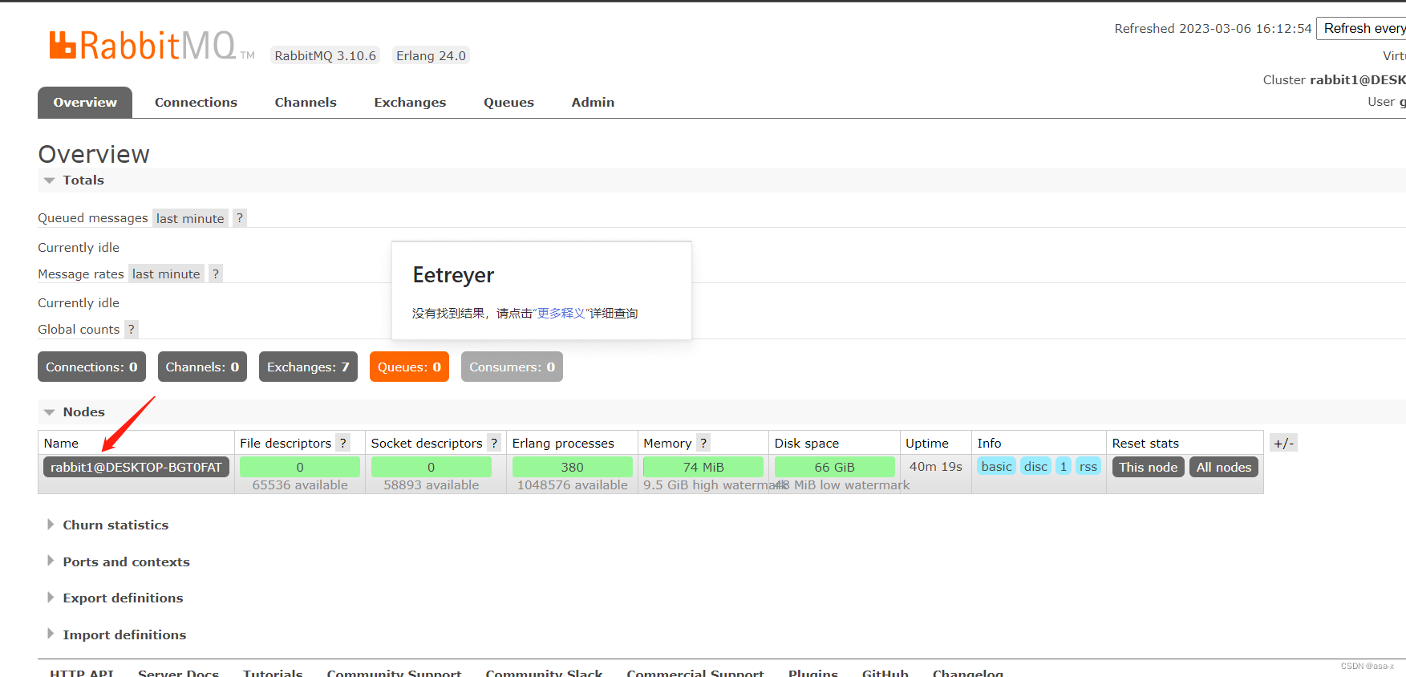Reset stats for This node
Screen dimensions: 1406x677
1148,467
